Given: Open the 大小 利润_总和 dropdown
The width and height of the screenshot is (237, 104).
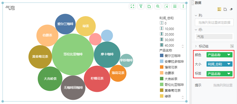Looking at the screenshot, I should click(x=219, y=64).
